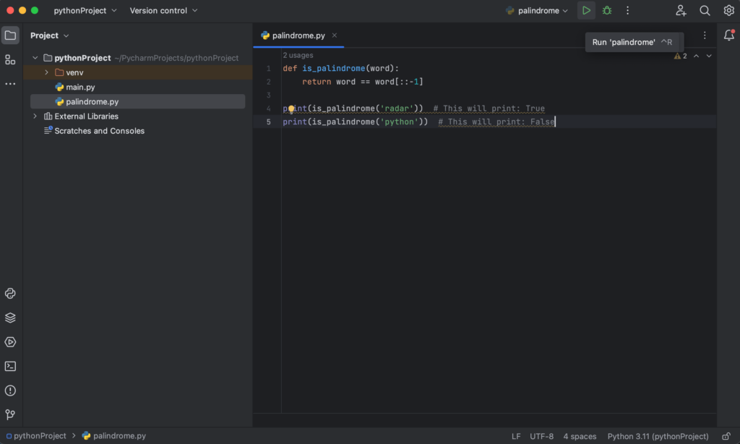Open IDE settings gear menu
The height and width of the screenshot is (444, 740).
(728, 11)
